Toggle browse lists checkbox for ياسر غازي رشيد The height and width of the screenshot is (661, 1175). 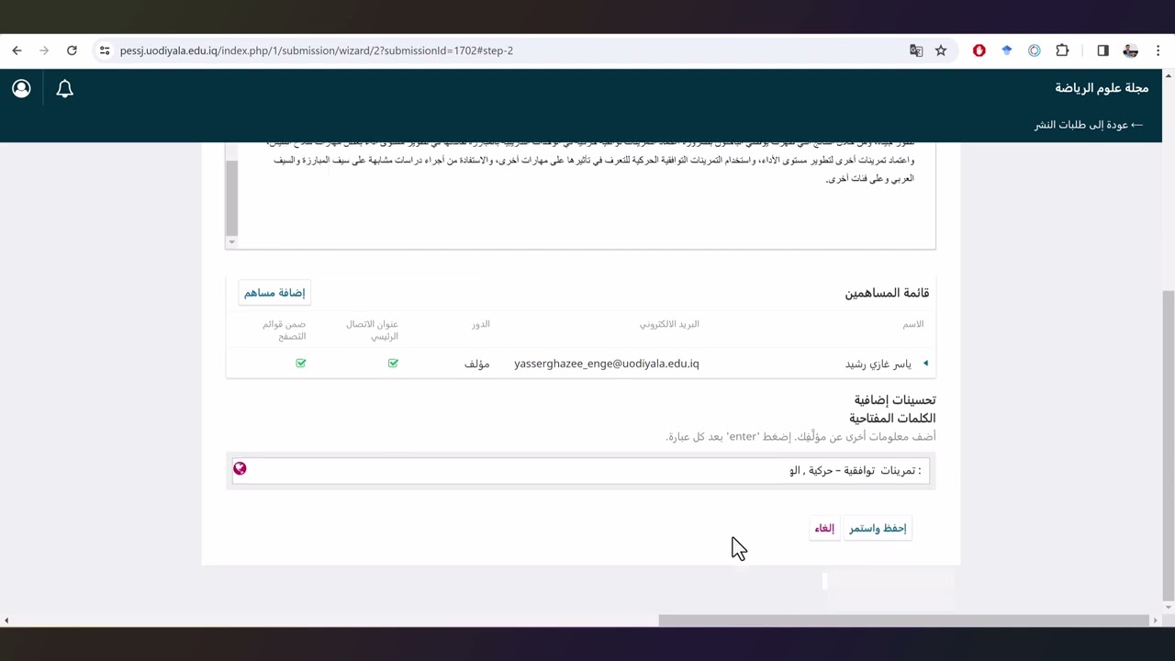pos(301,364)
